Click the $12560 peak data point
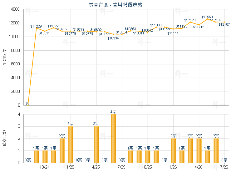This screenshot has width=231, height=172. tap(207, 19)
